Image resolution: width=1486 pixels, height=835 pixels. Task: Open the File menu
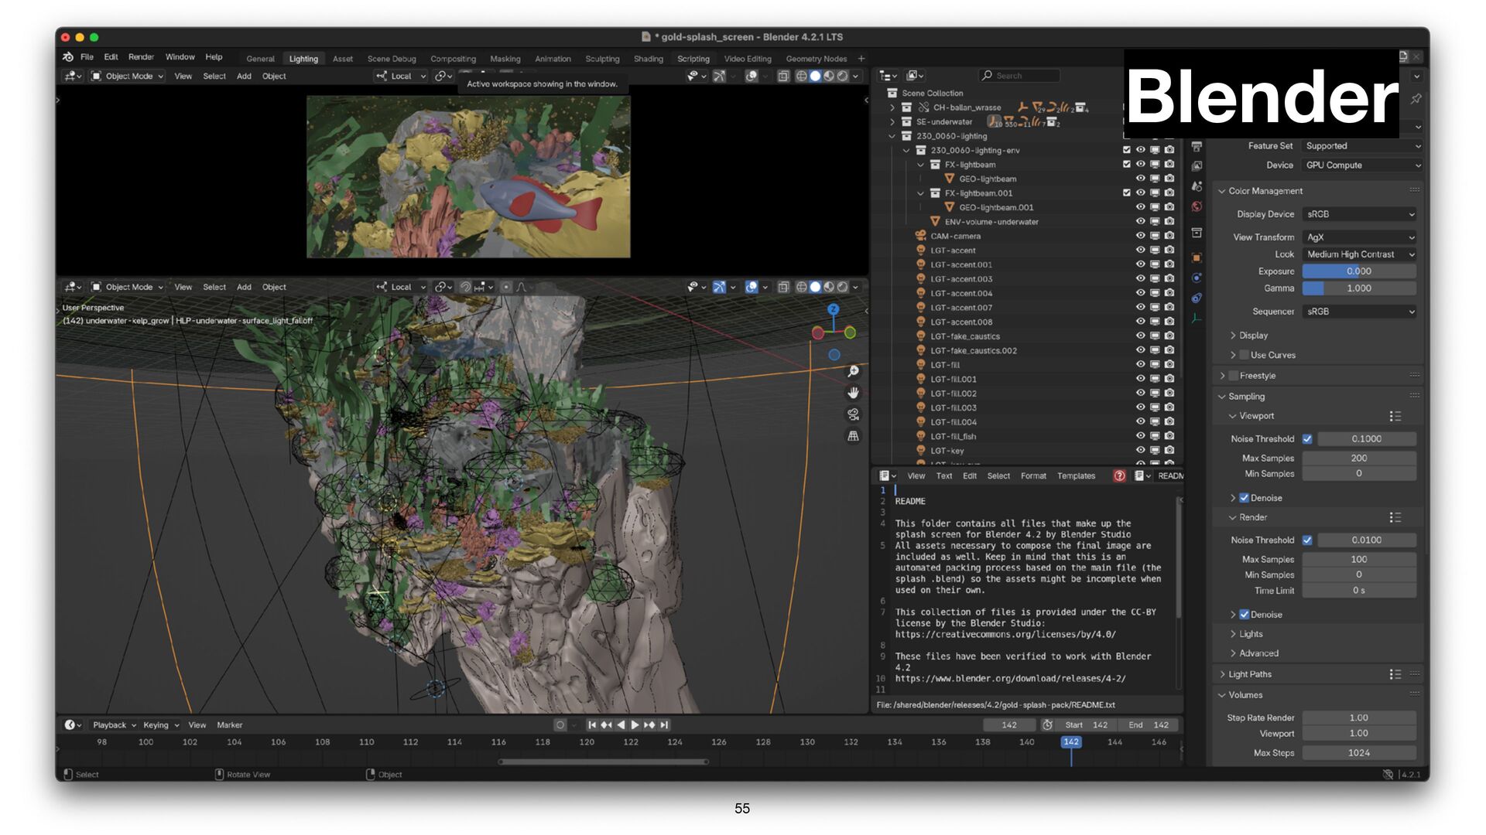click(x=87, y=57)
